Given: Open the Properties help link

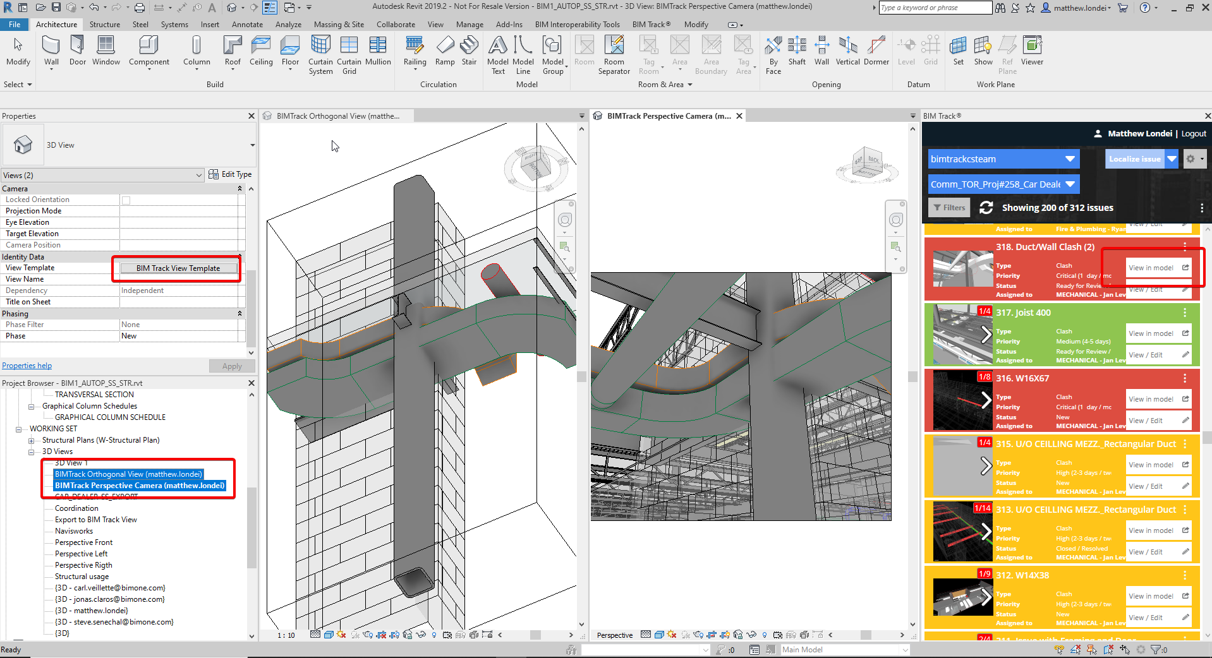Looking at the screenshot, I should 27,366.
